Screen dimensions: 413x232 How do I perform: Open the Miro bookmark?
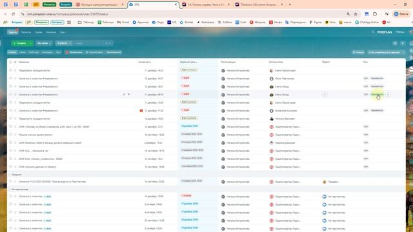[x=330, y=23]
